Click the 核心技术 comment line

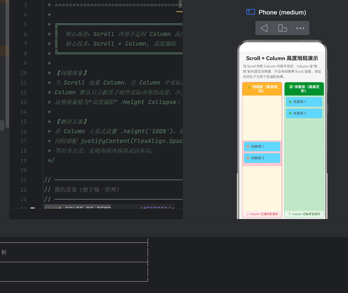(121, 44)
